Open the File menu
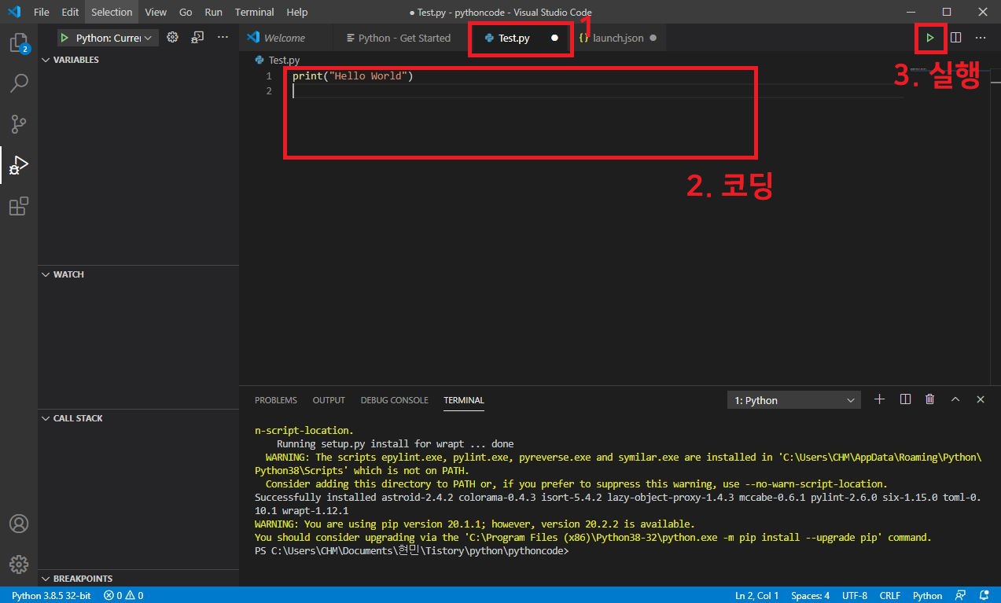The width and height of the screenshot is (1001, 603). coord(42,12)
